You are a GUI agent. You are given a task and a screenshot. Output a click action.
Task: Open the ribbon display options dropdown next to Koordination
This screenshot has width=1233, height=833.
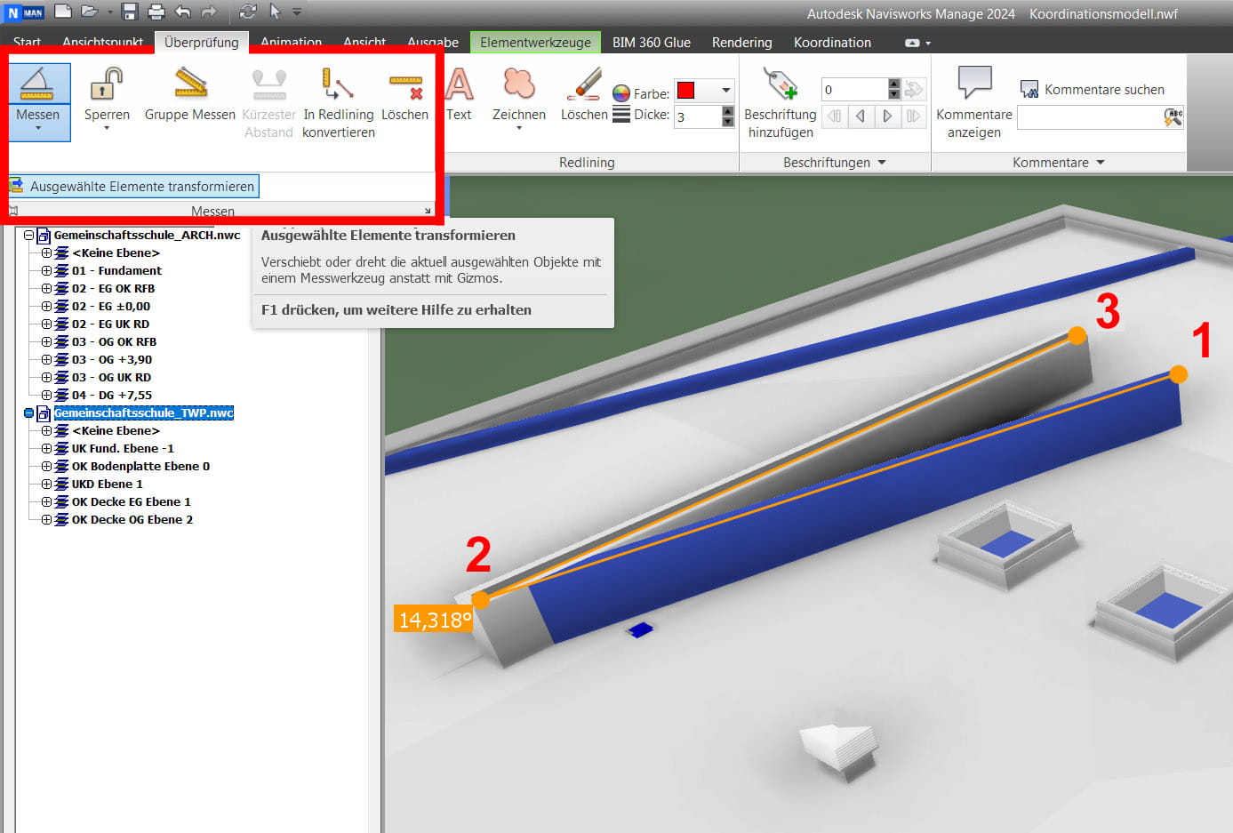coord(917,43)
